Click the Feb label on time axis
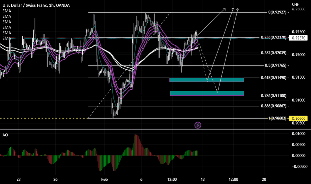 104,179
